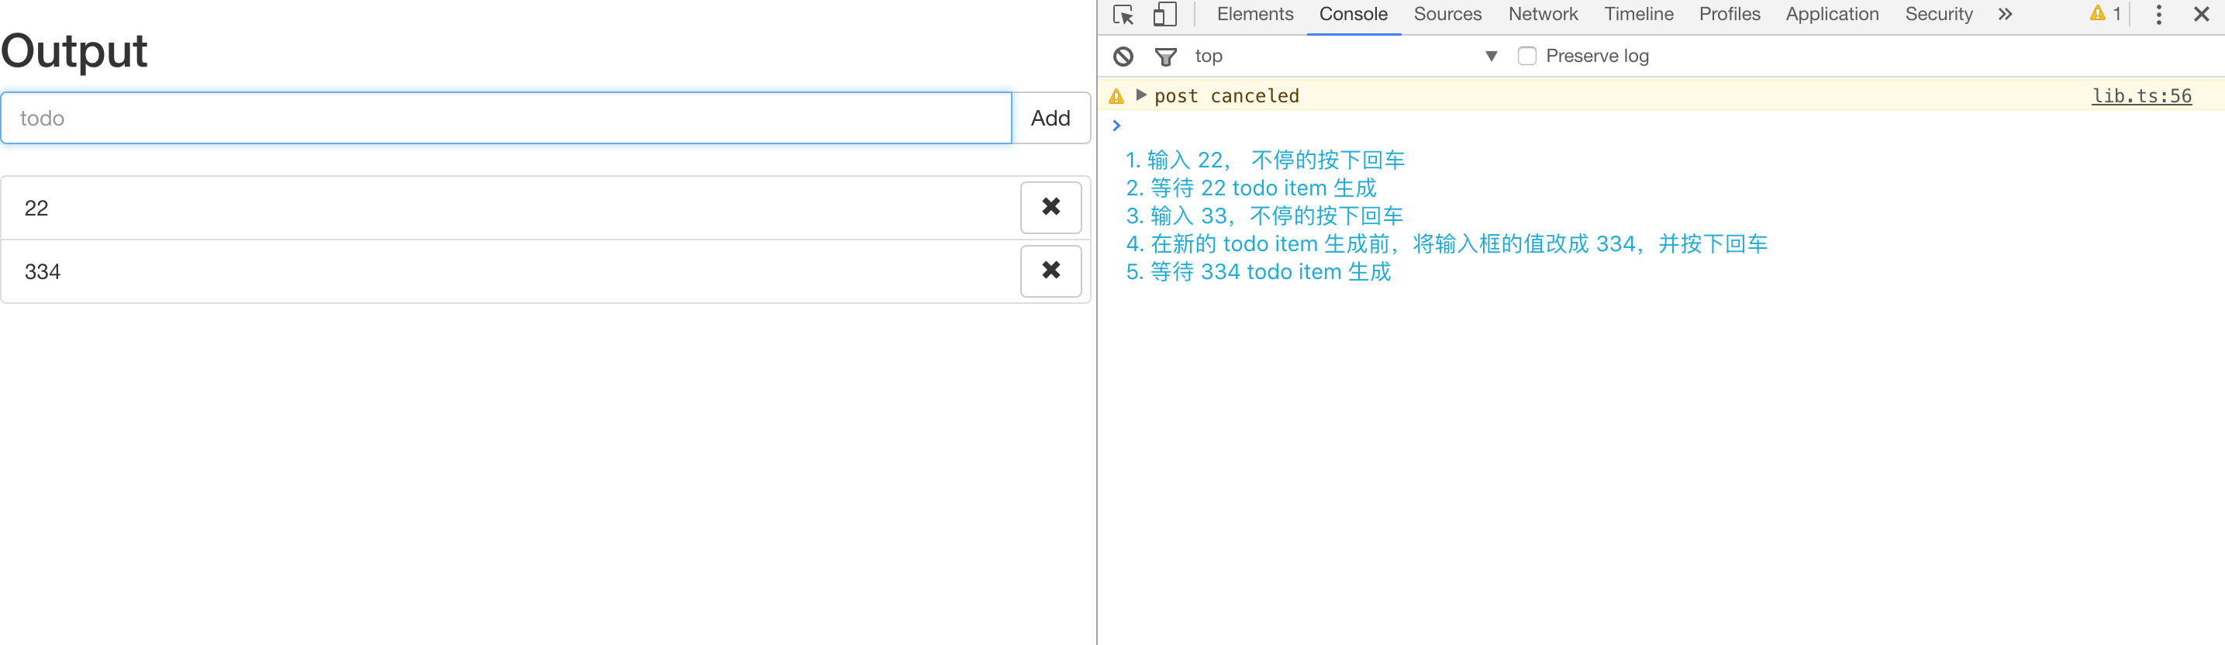Click the Add button

[x=1050, y=119]
